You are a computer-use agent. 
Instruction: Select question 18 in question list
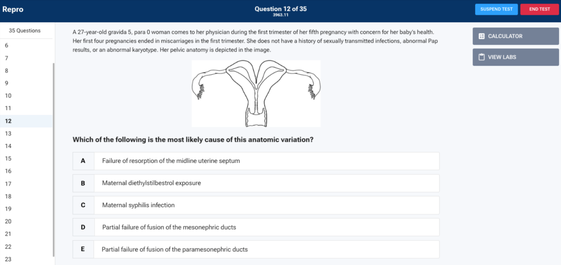tap(8, 196)
